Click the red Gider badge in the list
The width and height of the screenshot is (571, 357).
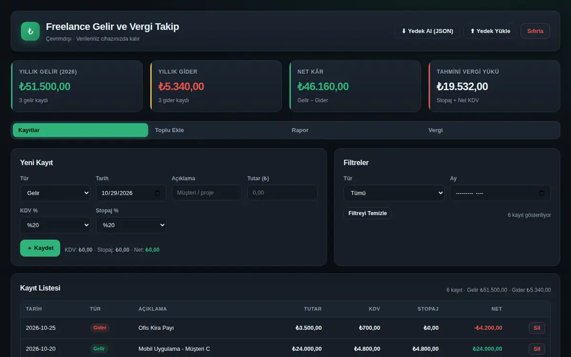pyautogui.click(x=100, y=328)
